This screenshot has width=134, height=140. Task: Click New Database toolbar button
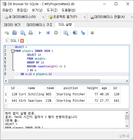20,17
